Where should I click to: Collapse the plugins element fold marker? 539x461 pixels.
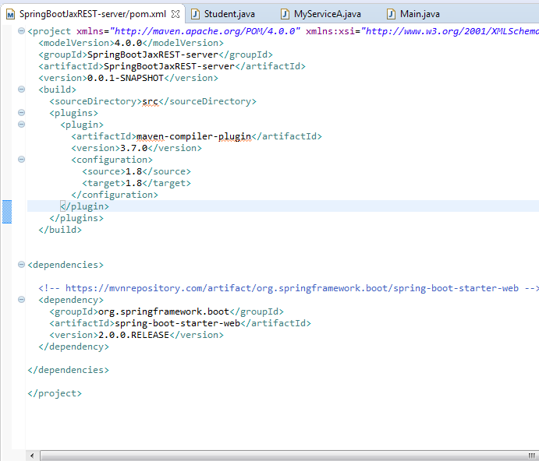tap(21, 113)
